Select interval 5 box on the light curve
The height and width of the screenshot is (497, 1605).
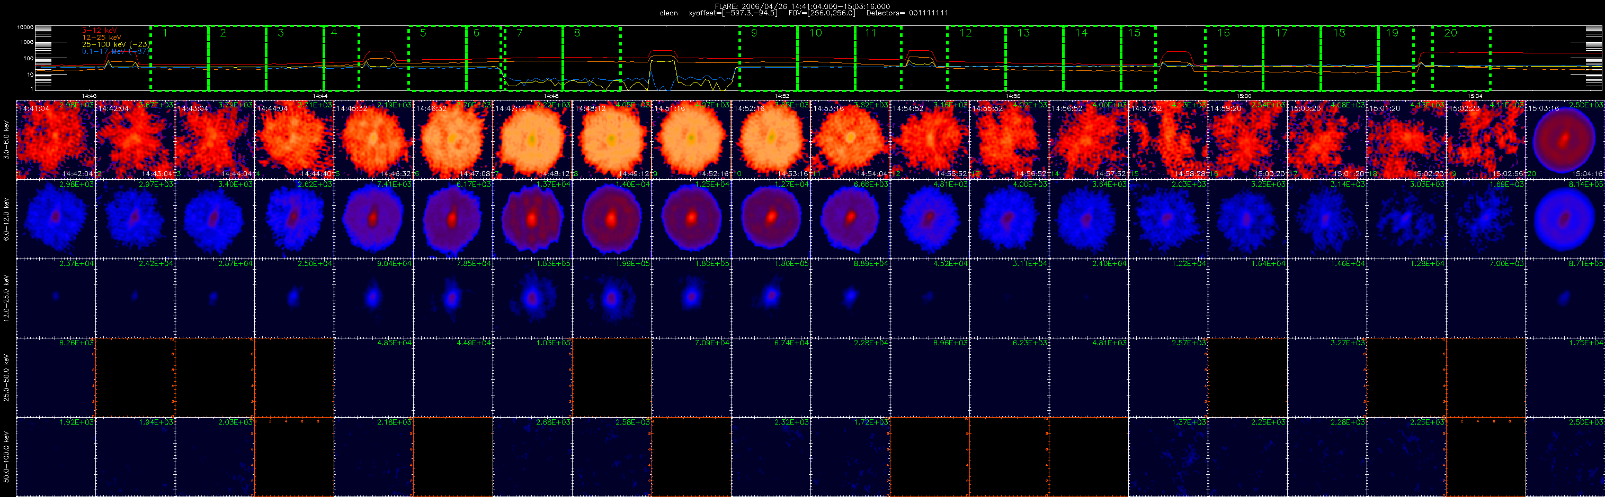tap(438, 59)
